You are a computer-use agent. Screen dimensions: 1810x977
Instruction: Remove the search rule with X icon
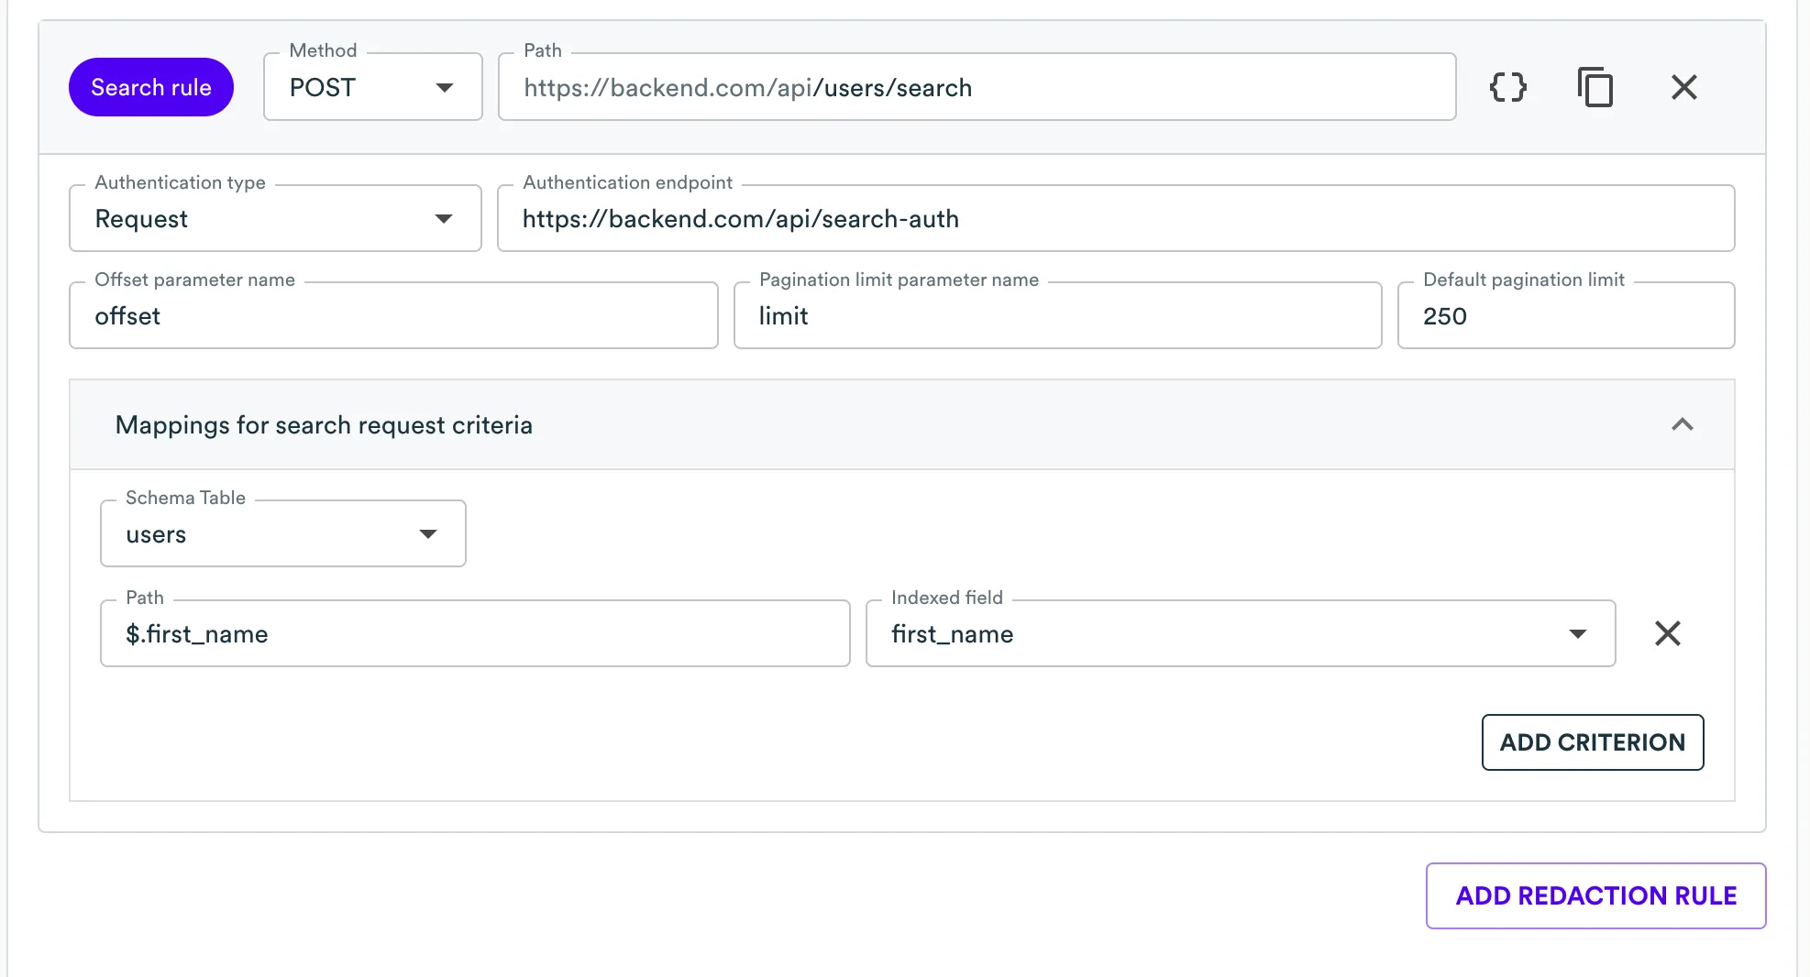(1683, 87)
